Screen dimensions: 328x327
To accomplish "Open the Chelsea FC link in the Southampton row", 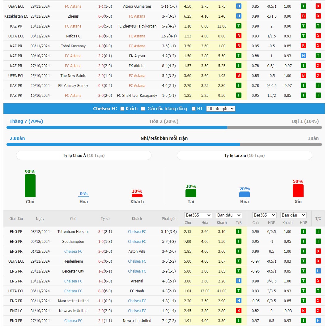I will coord(137,241).
